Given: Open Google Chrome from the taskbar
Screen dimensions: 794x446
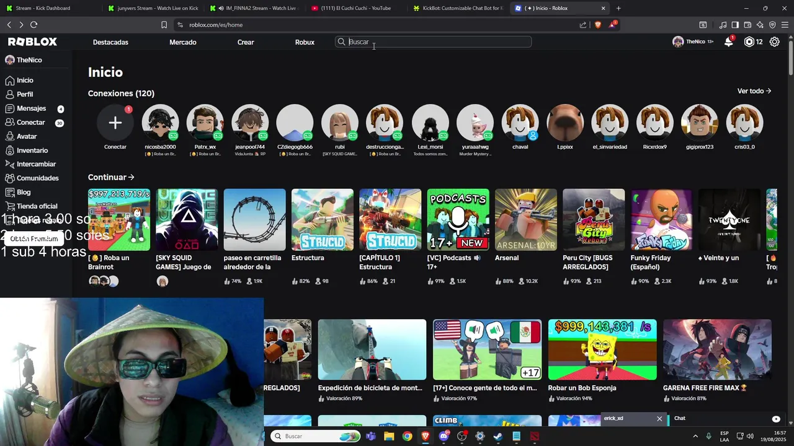Looking at the screenshot, I should tap(407, 436).
